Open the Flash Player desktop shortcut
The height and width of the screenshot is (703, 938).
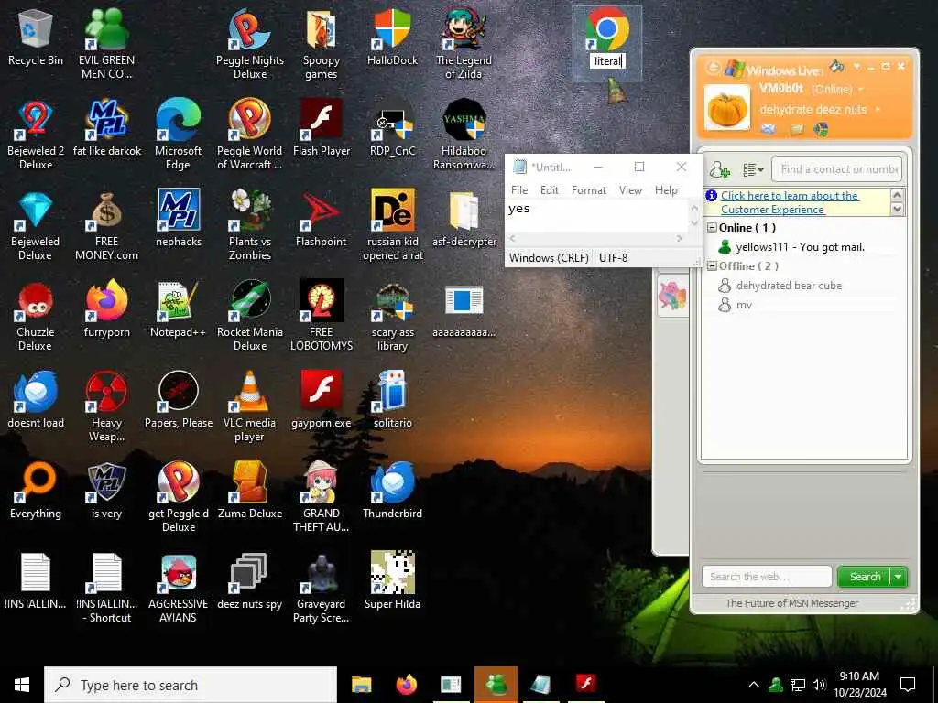click(322, 128)
